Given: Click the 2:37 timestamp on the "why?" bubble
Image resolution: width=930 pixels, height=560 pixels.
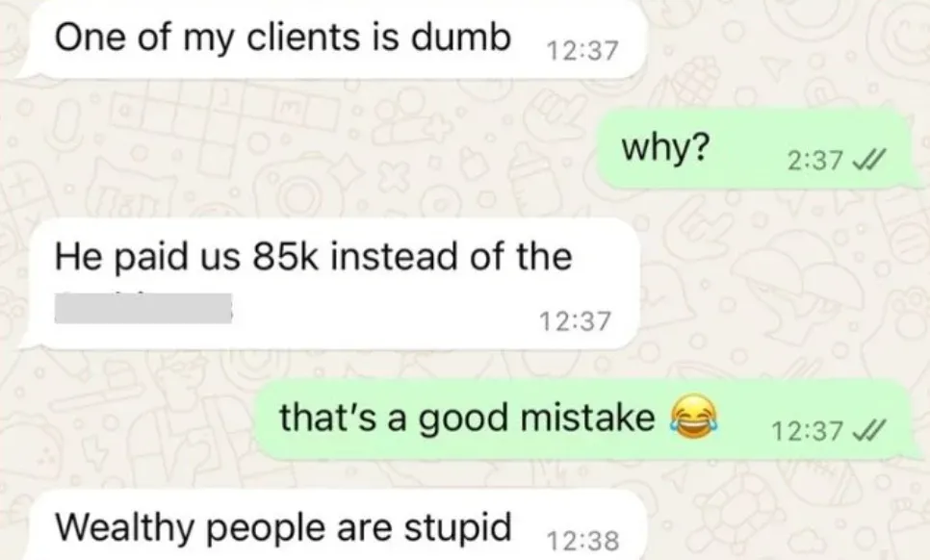Looking at the screenshot, I should pos(814,160).
